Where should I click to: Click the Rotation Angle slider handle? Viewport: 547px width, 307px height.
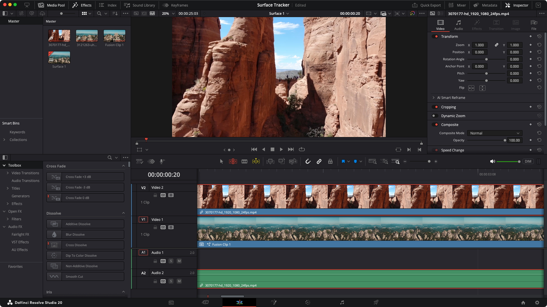coord(486,59)
